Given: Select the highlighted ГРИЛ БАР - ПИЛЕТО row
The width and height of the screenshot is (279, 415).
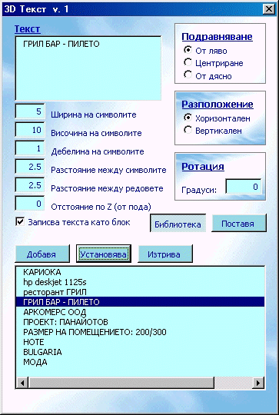Looking at the screenshot, I should tap(141, 302).
